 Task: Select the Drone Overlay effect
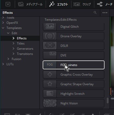click(x=73, y=36)
